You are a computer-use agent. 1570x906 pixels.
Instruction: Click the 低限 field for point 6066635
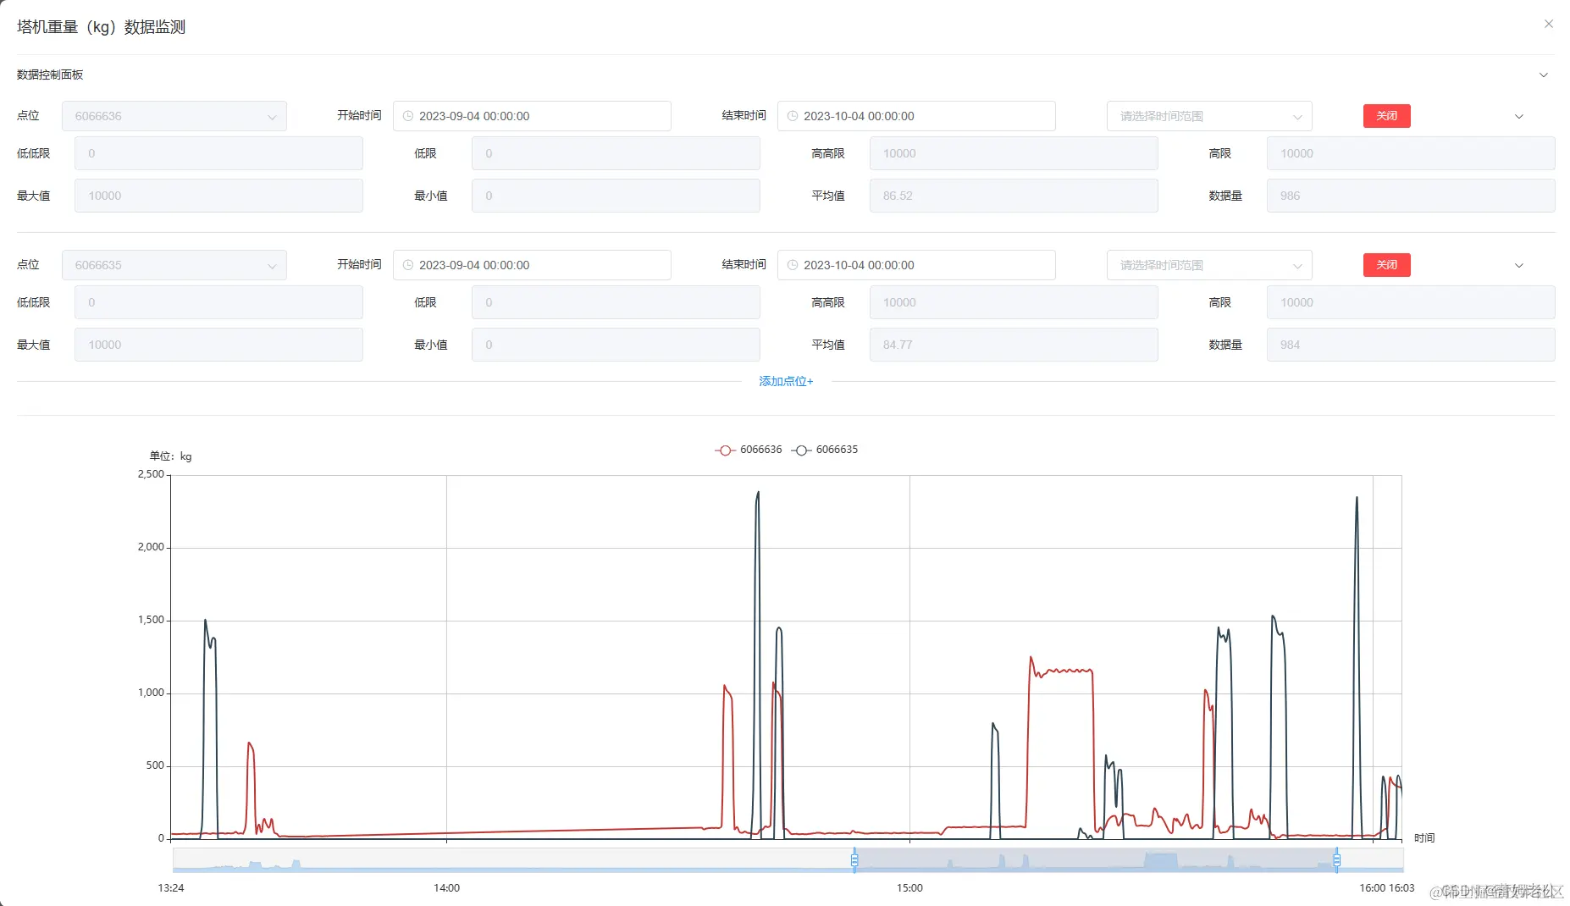click(616, 302)
